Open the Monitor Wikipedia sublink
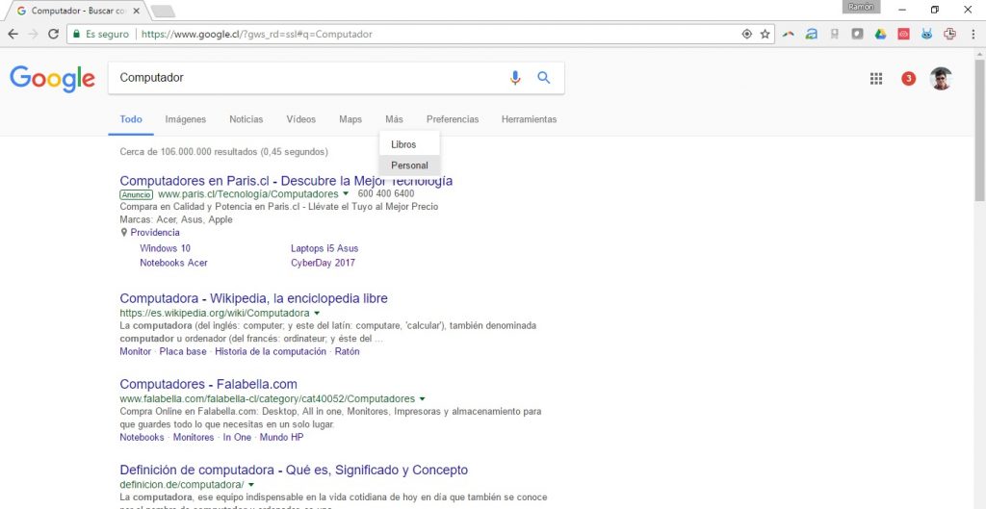 (135, 351)
